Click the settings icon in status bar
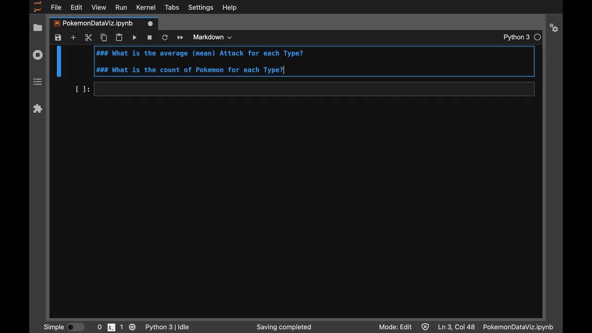 pos(132,327)
